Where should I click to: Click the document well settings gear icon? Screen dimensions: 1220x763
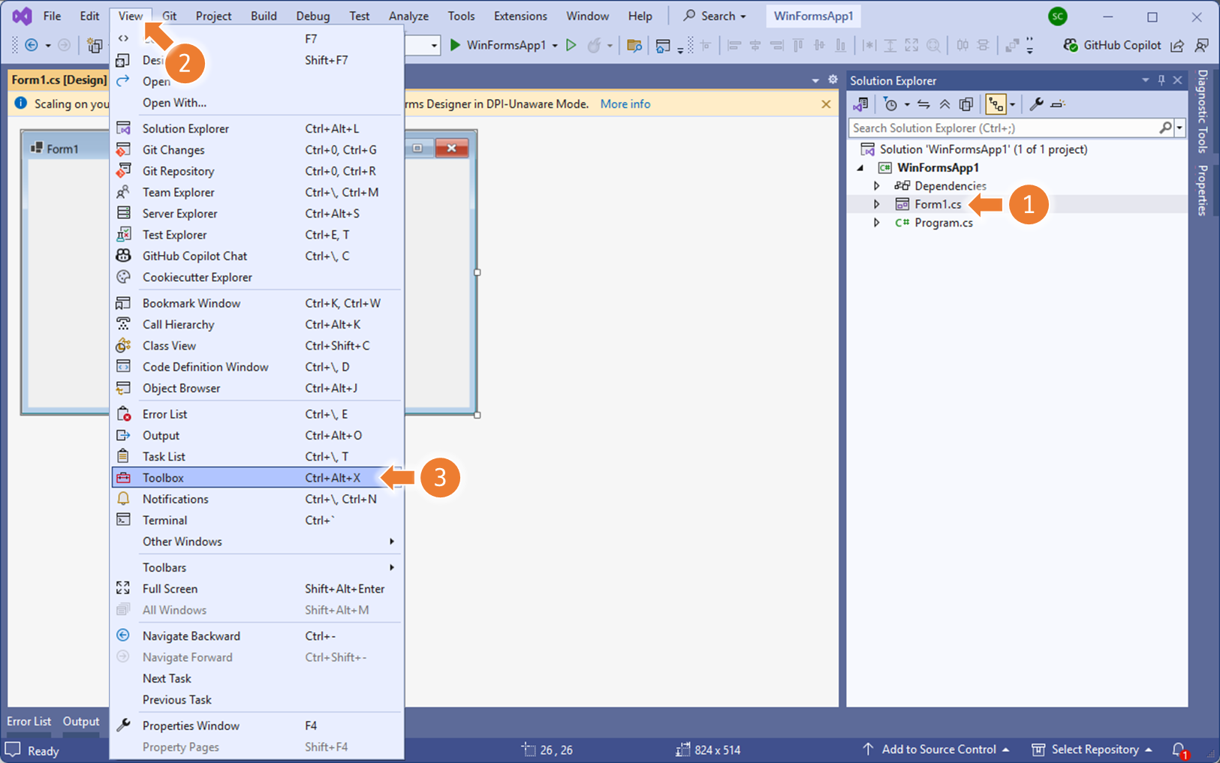pyautogui.click(x=833, y=80)
